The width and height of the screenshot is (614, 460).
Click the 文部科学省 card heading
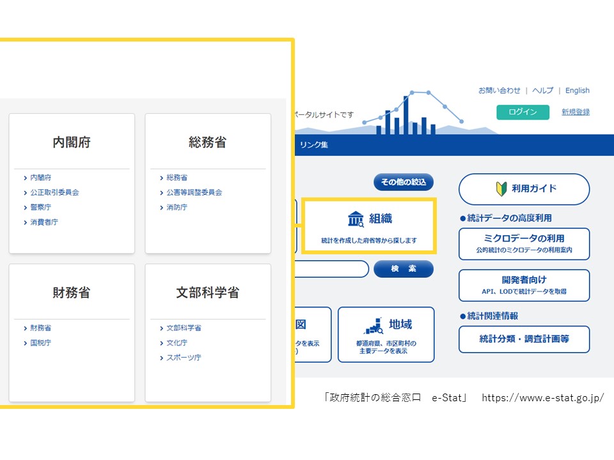tap(207, 292)
